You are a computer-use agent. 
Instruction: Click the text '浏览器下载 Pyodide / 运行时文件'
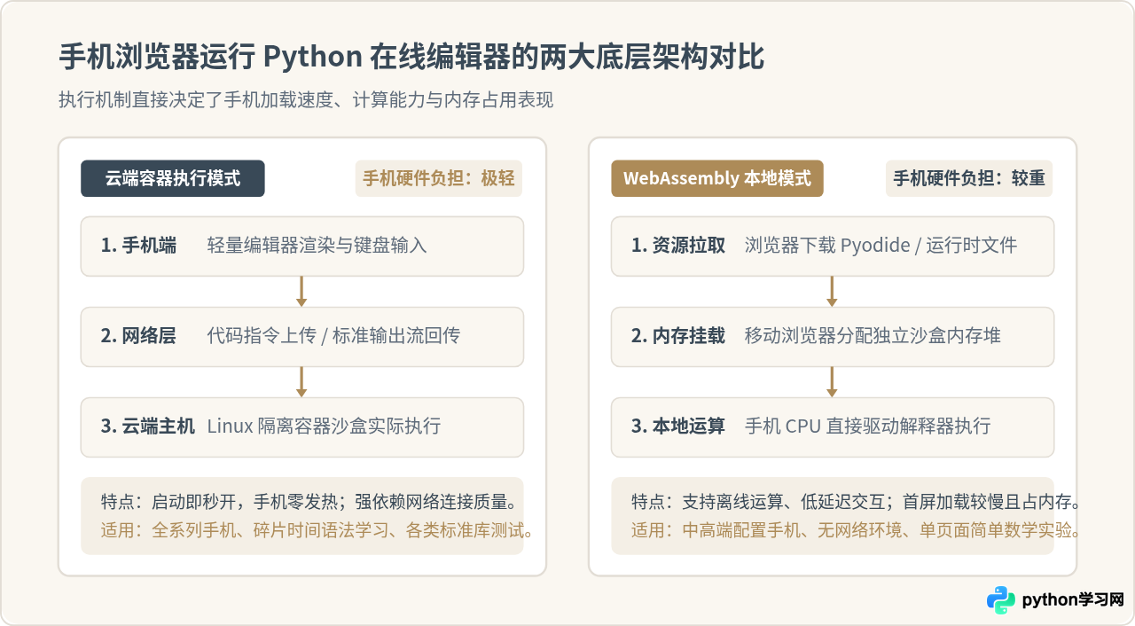pos(881,246)
